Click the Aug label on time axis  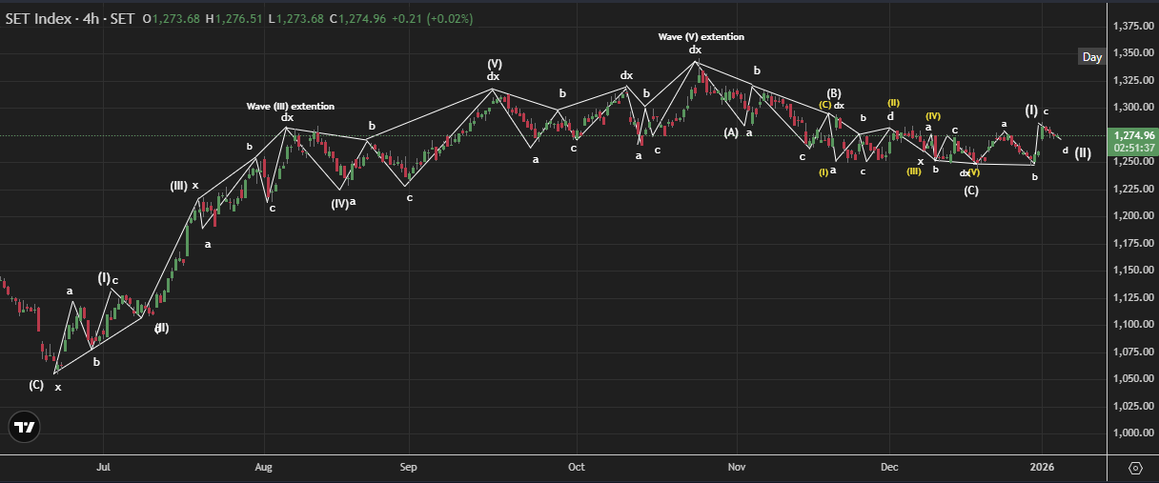(264, 468)
